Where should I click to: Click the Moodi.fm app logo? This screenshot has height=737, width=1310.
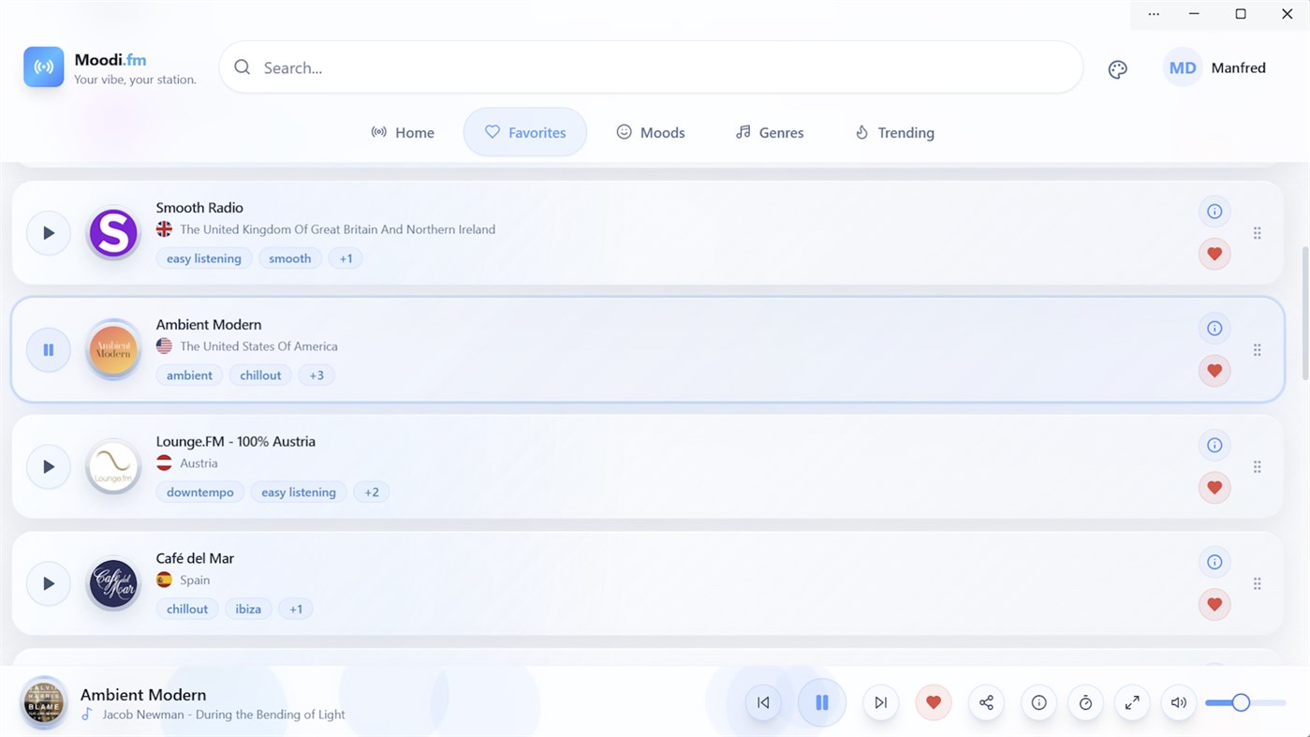(x=44, y=67)
